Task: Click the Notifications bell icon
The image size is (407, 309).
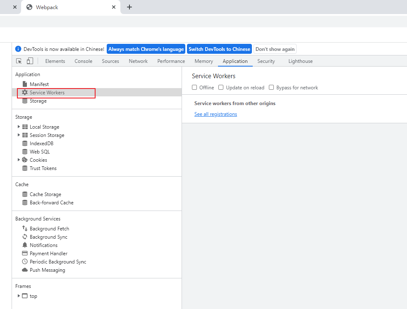Action: tap(25, 245)
